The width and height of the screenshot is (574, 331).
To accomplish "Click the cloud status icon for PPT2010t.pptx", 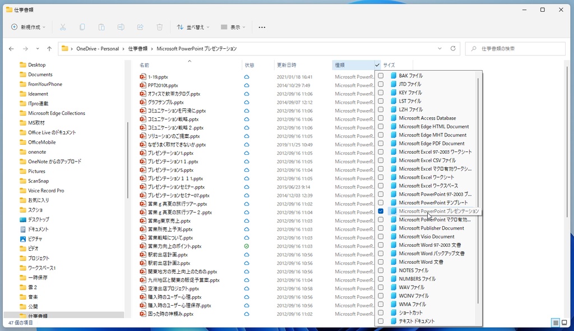I will 247,85.
